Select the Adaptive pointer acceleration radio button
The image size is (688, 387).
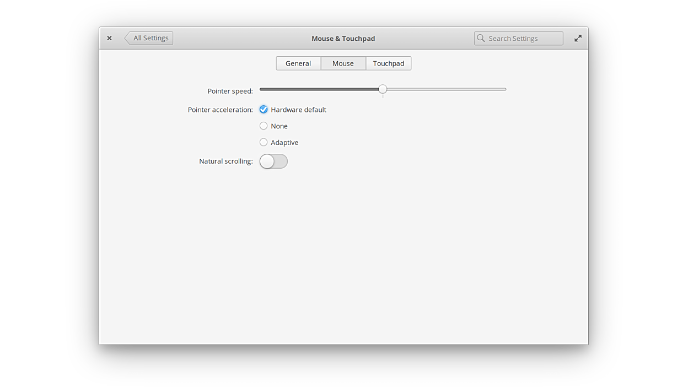point(264,142)
